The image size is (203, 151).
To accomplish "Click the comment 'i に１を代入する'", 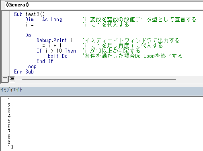I will pyautogui.click(x=106, y=24).
